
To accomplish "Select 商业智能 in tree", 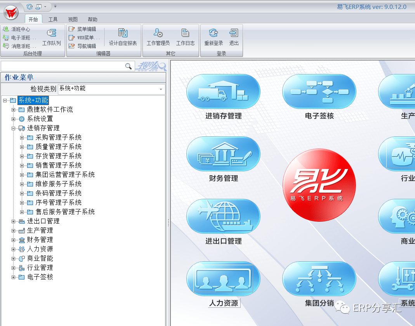I will click(x=40, y=259).
